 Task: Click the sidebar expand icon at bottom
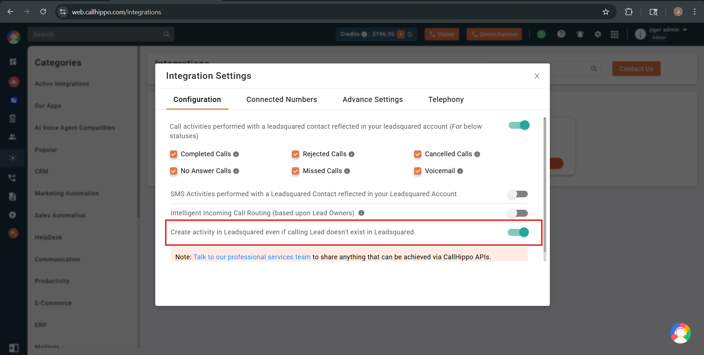click(x=14, y=348)
